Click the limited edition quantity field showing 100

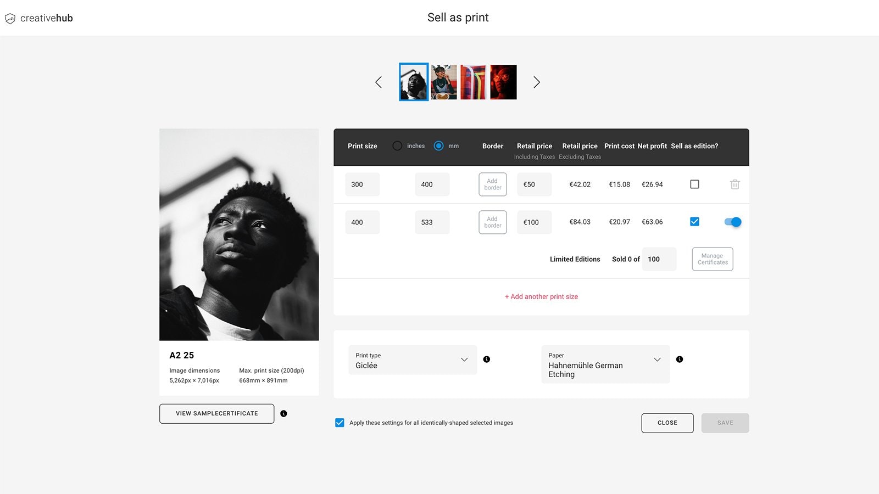(x=659, y=259)
